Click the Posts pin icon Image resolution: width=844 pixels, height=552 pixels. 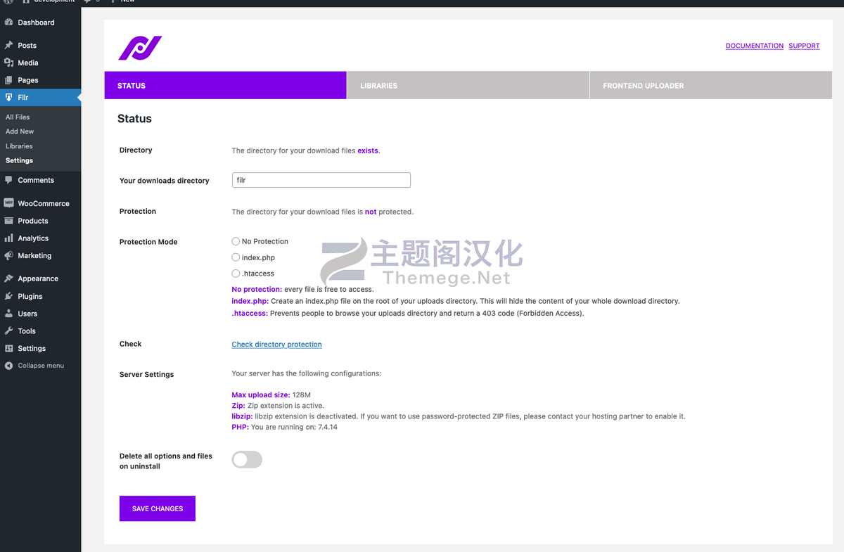(8, 46)
